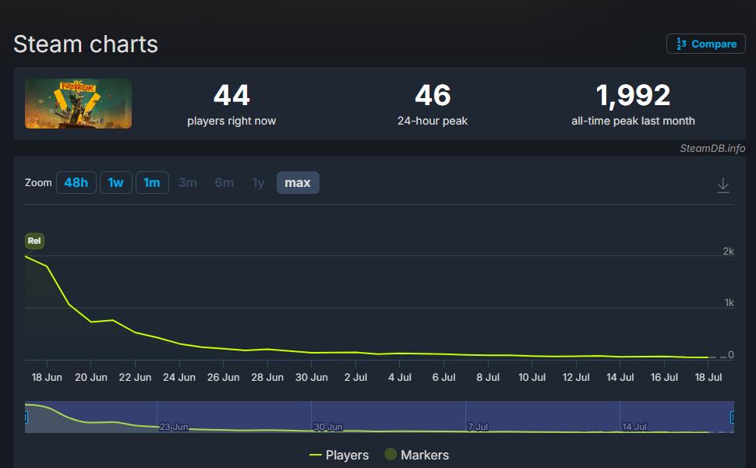
Task: Select the 1y zoom option
Action: [258, 183]
